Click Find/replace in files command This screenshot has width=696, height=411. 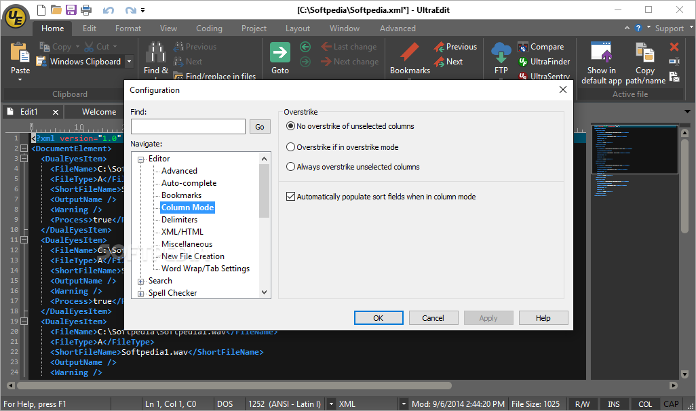pos(214,77)
